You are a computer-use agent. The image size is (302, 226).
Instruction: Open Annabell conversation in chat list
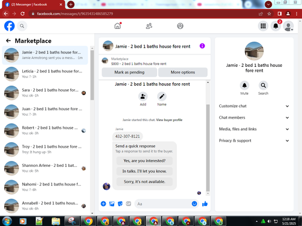(45, 206)
